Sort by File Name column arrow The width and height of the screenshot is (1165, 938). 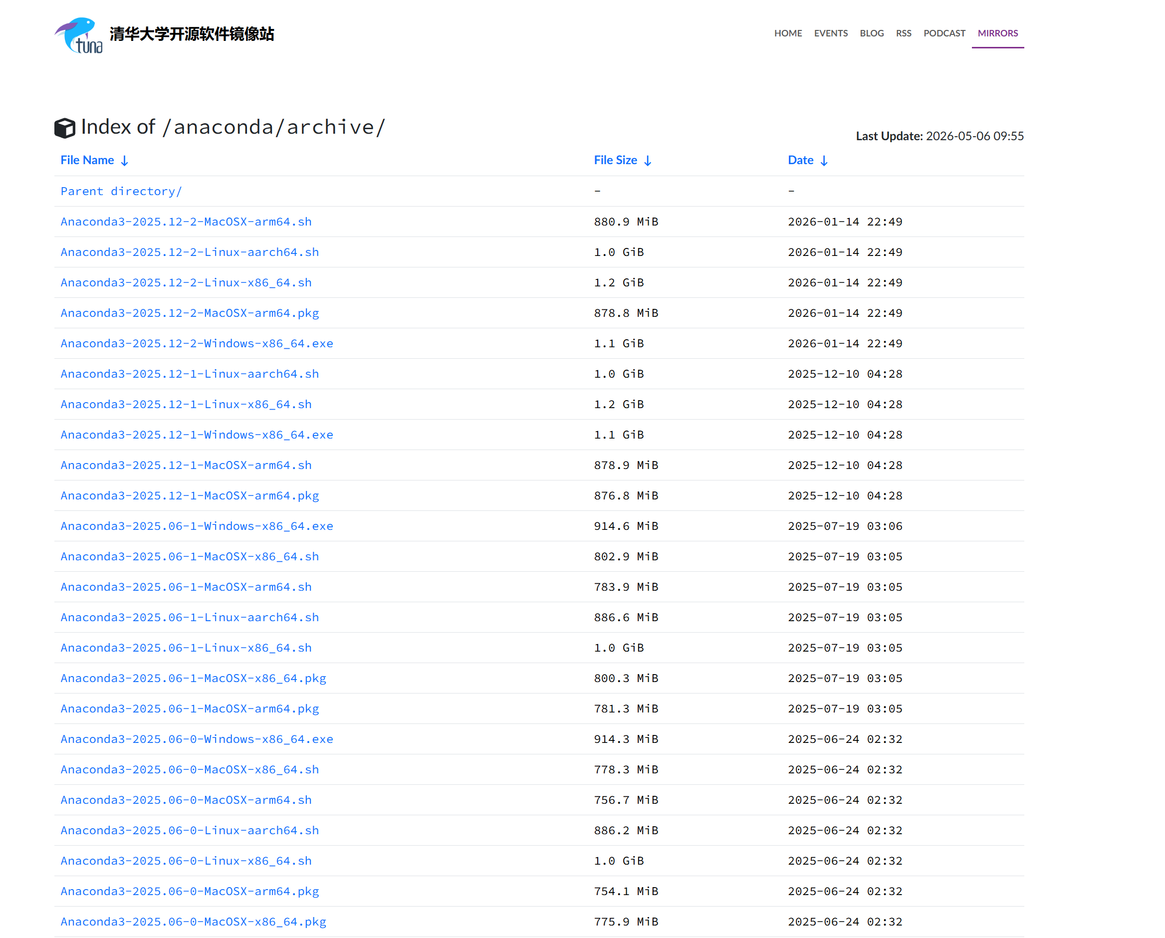tap(125, 161)
